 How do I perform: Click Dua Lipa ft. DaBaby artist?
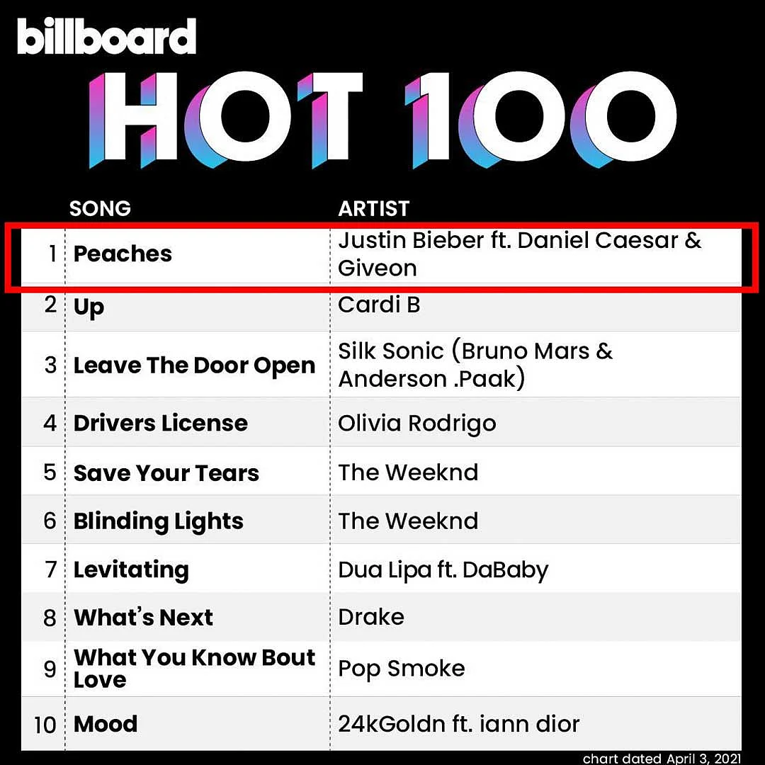[443, 569]
